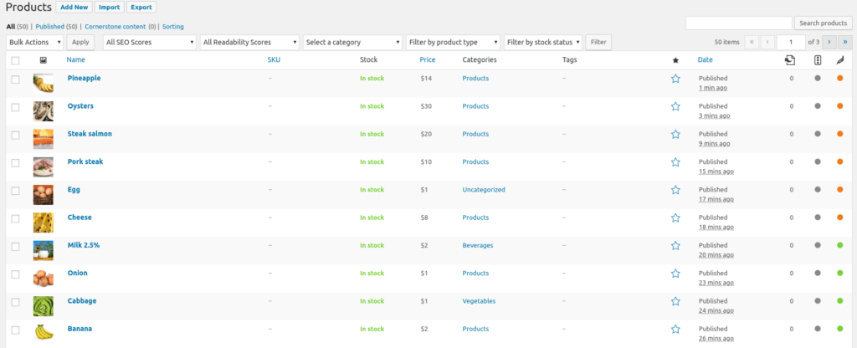Screen dimensions: 857x348
Task: Go to next page arrow in pagination
Action: (829, 42)
